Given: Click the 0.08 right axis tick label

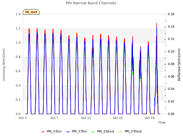Looking at the screenshot, I should [x=171, y=64].
